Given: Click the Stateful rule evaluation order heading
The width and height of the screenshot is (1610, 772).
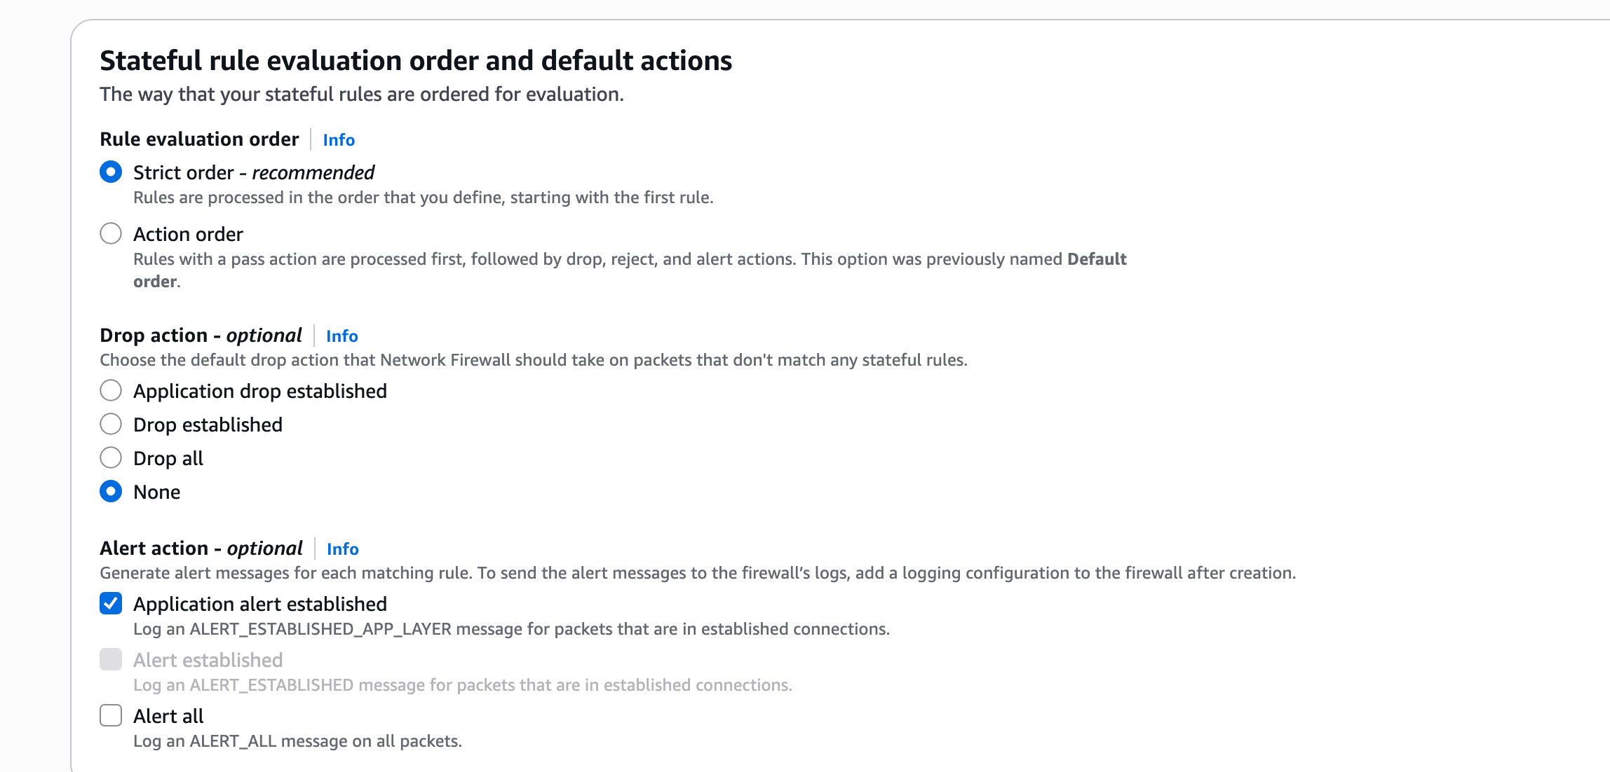Looking at the screenshot, I should tap(416, 61).
